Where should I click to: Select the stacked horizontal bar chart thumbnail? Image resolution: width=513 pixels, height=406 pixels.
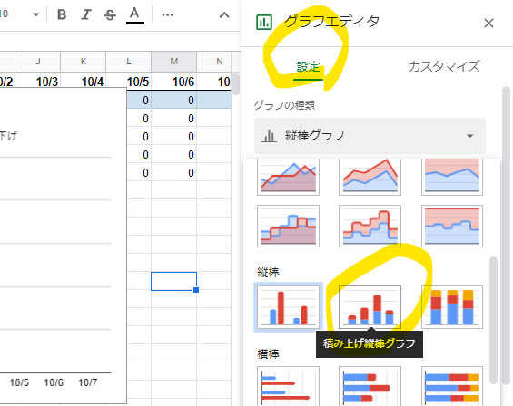coord(370,386)
